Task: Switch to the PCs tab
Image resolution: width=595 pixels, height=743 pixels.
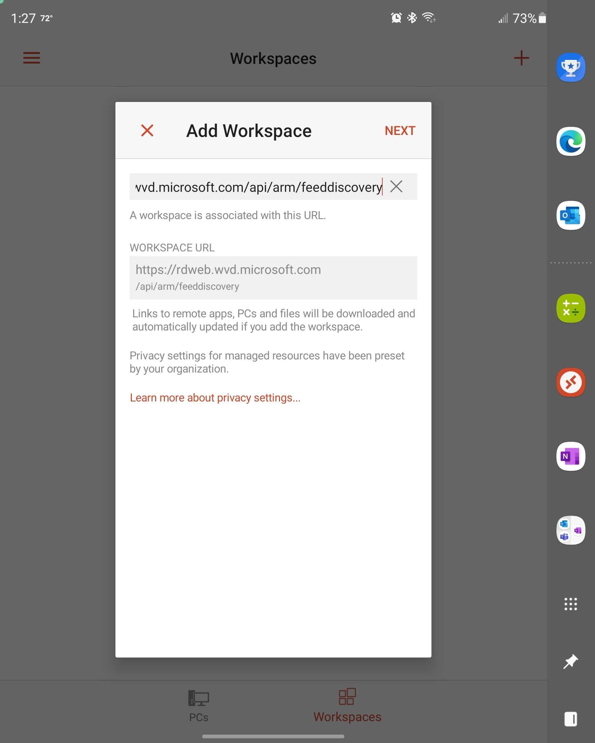Action: click(x=198, y=705)
